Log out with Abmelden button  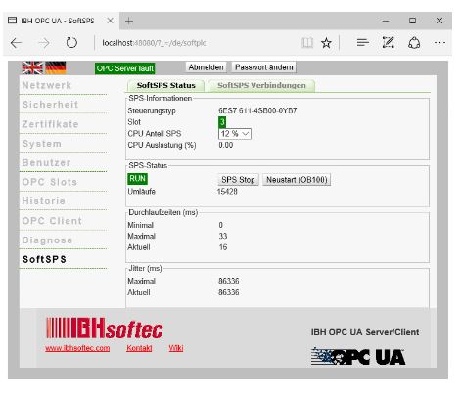click(206, 67)
